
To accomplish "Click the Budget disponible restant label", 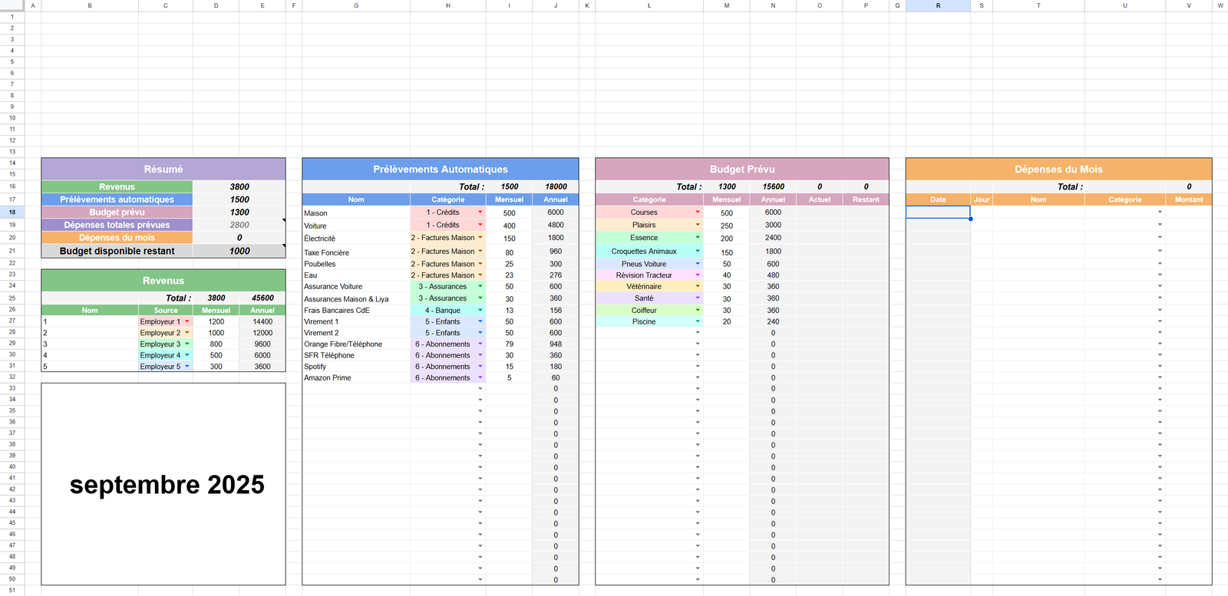I will pos(117,251).
